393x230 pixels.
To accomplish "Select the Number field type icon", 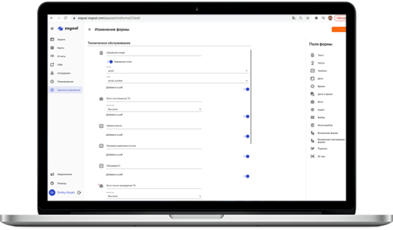I will point(312,63).
